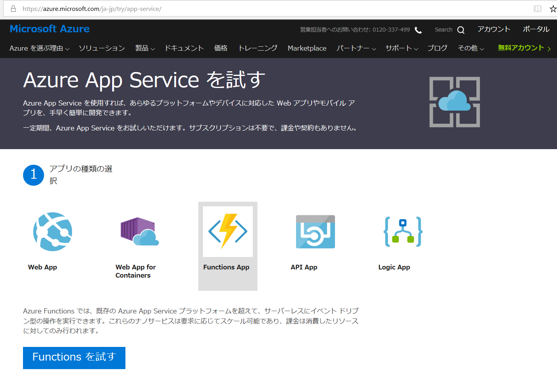Click the Azure App Service を試す heading
Image resolution: width=557 pixels, height=373 pixels.
pyautogui.click(x=144, y=80)
